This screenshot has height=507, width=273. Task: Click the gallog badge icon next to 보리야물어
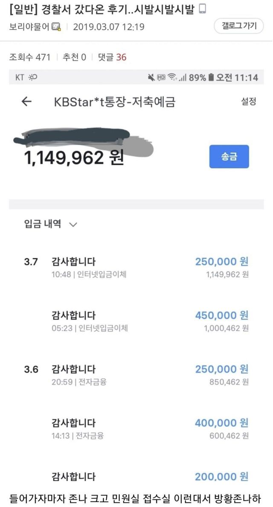pos(56,27)
